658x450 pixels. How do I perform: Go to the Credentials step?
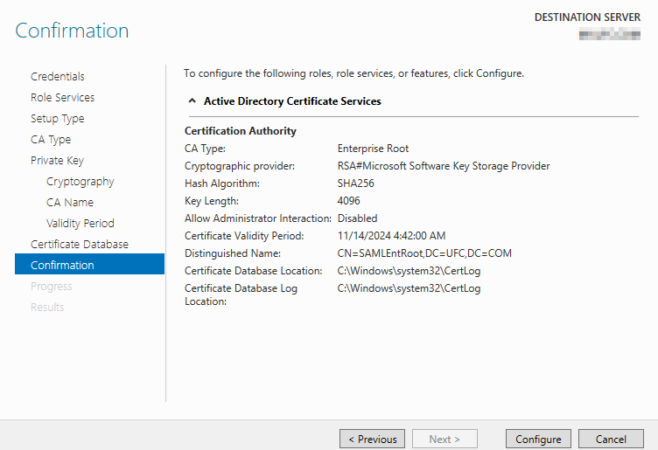coord(58,77)
